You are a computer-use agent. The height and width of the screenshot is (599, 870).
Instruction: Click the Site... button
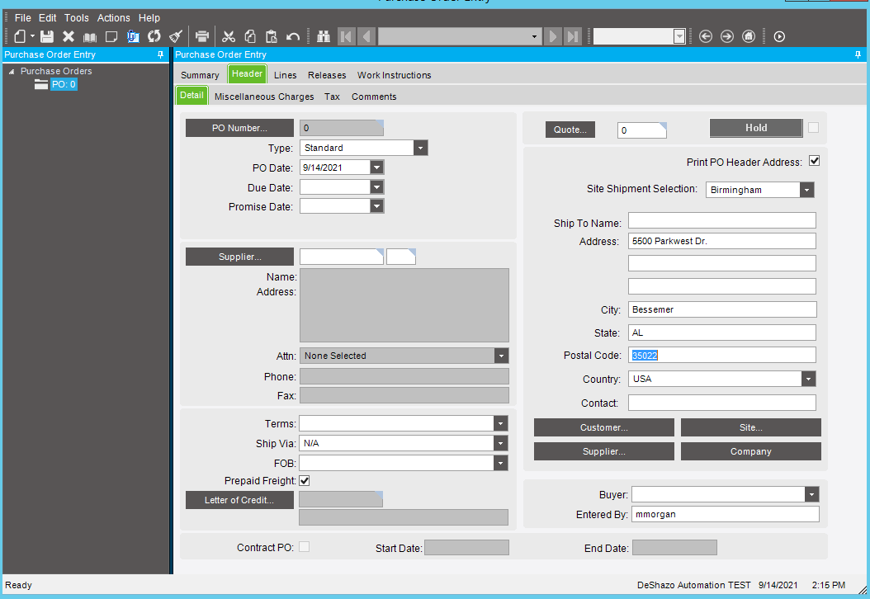750,427
